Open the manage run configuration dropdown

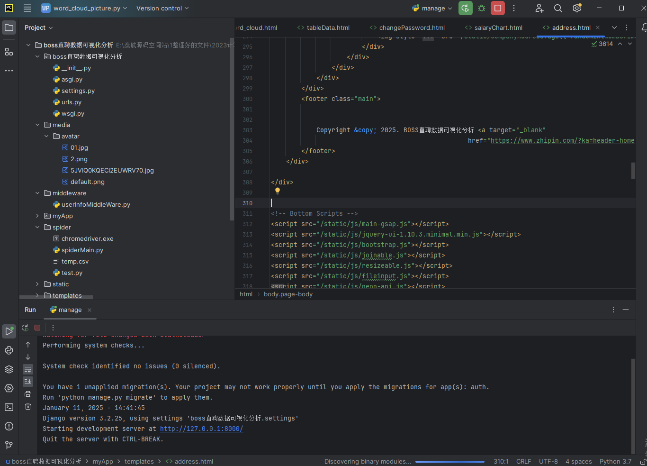(431, 8)
